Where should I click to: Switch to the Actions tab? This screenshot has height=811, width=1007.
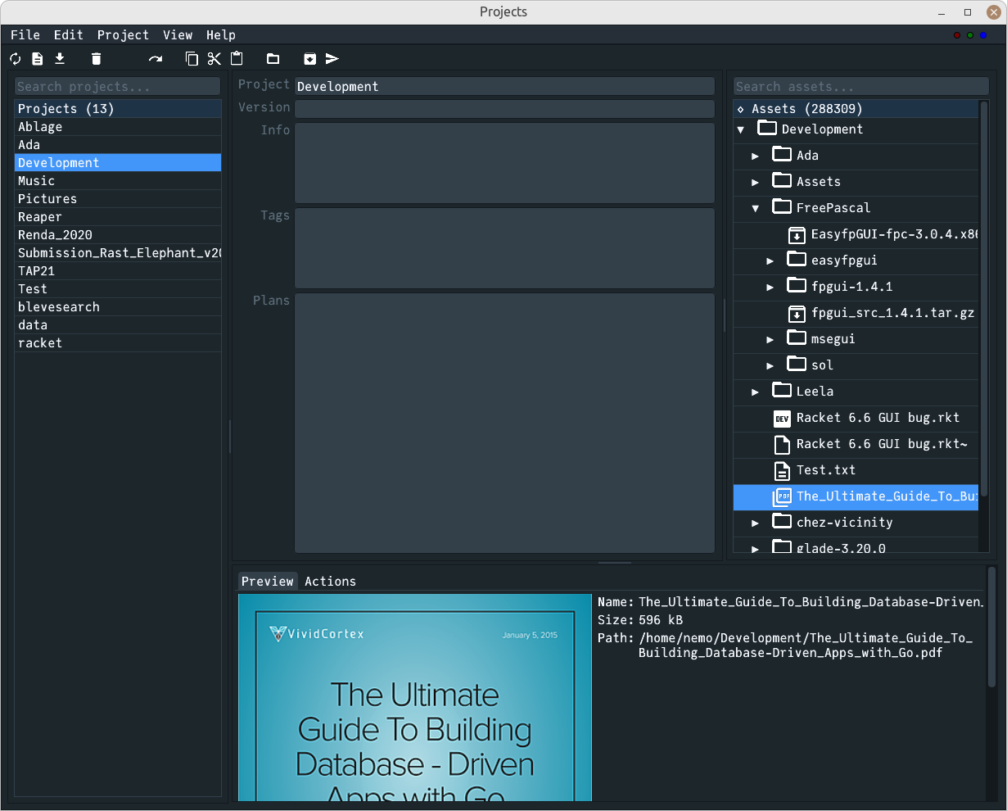coord(331,581)
